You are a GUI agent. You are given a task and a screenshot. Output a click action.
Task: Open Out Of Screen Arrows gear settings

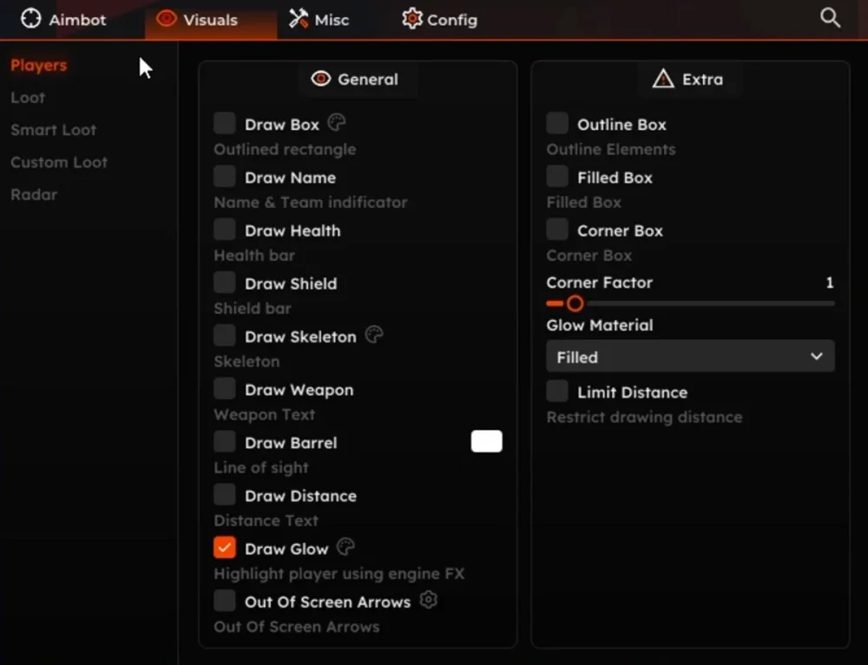pos(428,600)
